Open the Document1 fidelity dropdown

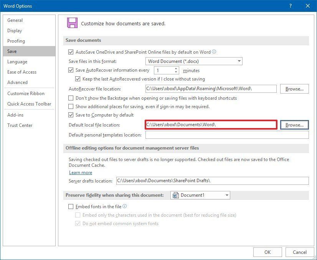(226, 195)
